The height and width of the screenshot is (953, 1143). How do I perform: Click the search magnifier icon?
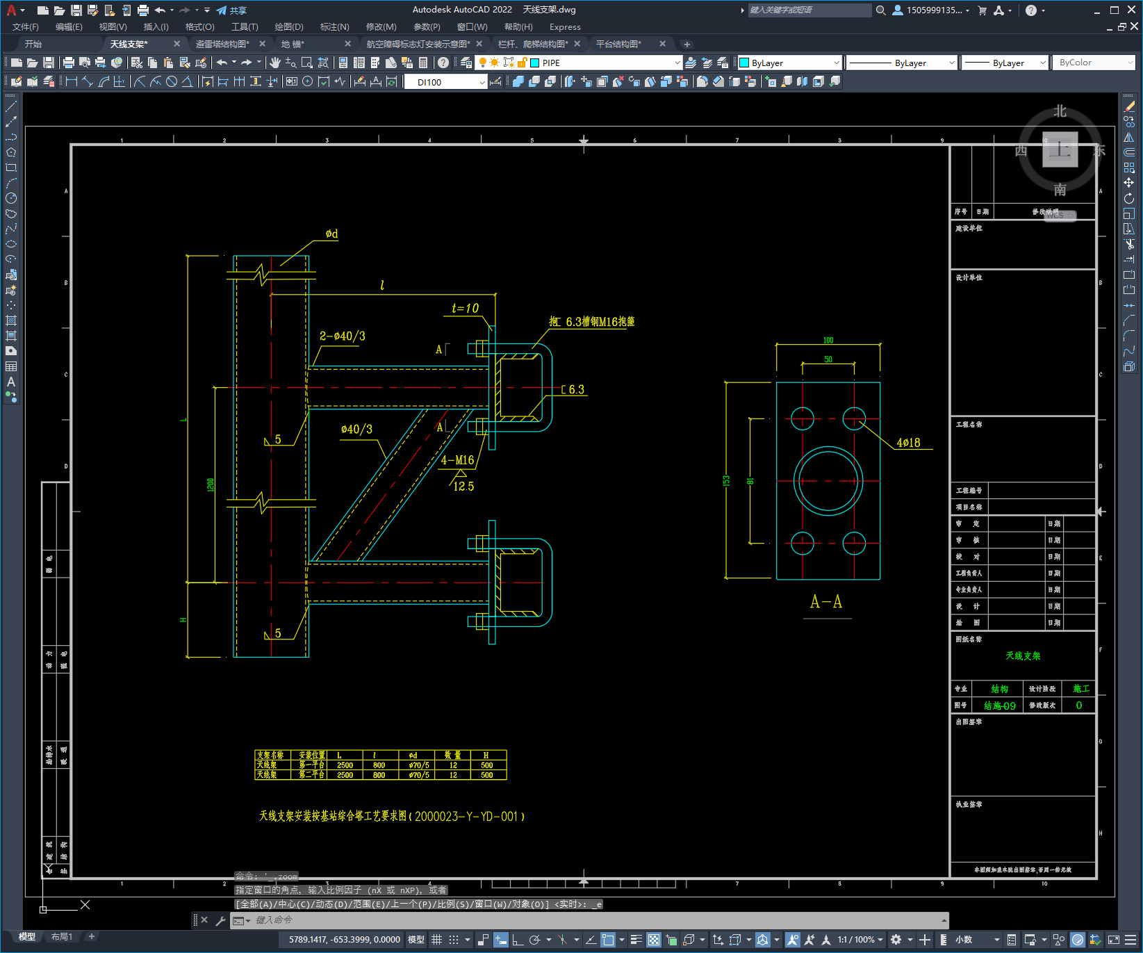coord(880,10)
